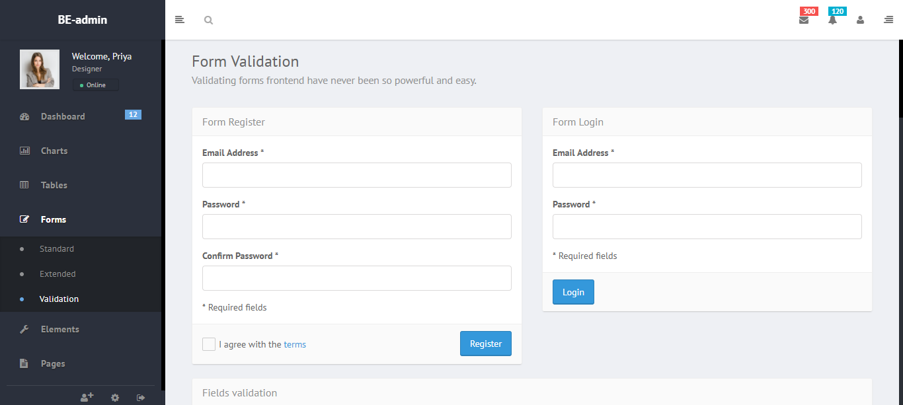Viewport: 903px width, 405px height.
Task: Select the Extended forms submenu item
Action: tap(58, 274)
